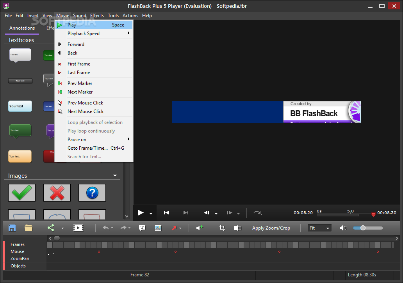The width and height of the screenshot is (403, 283).
Task: Choose Last Frame menu entry
Action: [94, 73]
